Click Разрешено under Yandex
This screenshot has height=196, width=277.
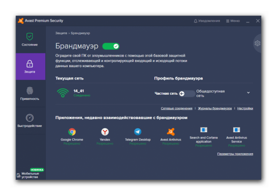pos(105,144)
